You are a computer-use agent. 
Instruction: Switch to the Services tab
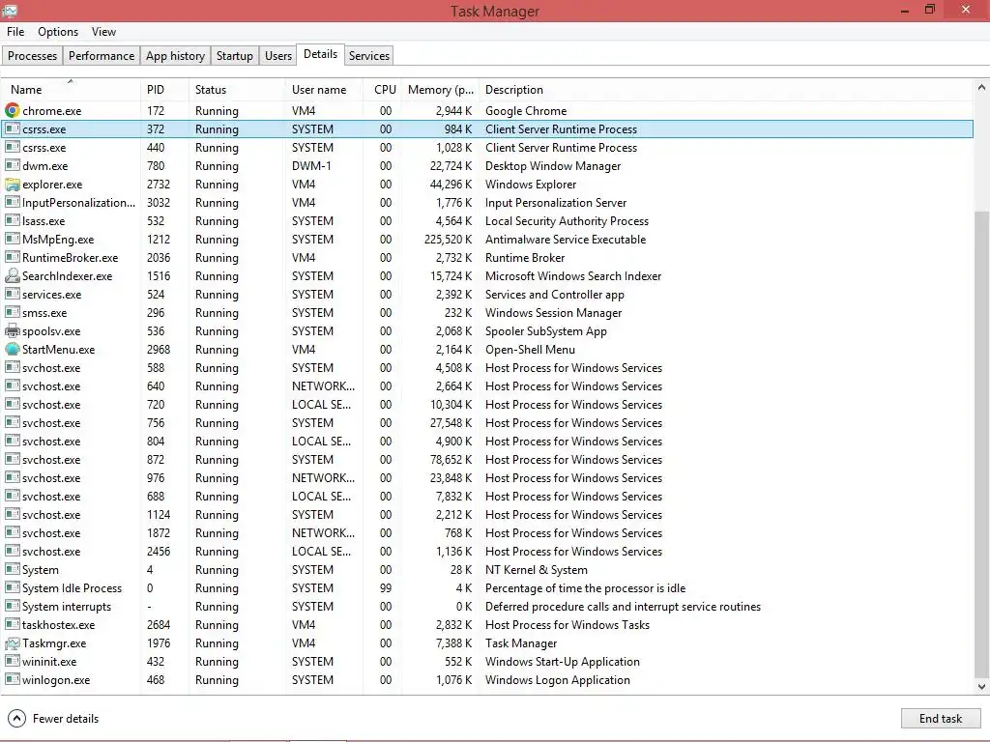[369, 55]
